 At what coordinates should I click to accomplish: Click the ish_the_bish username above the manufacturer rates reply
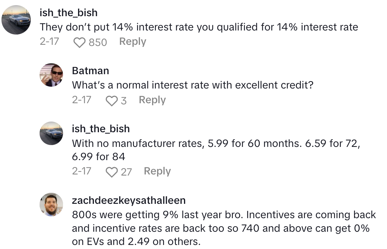101,129
